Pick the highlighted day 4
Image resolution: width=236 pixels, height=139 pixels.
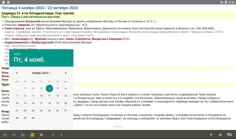click(x=49, y=88)
